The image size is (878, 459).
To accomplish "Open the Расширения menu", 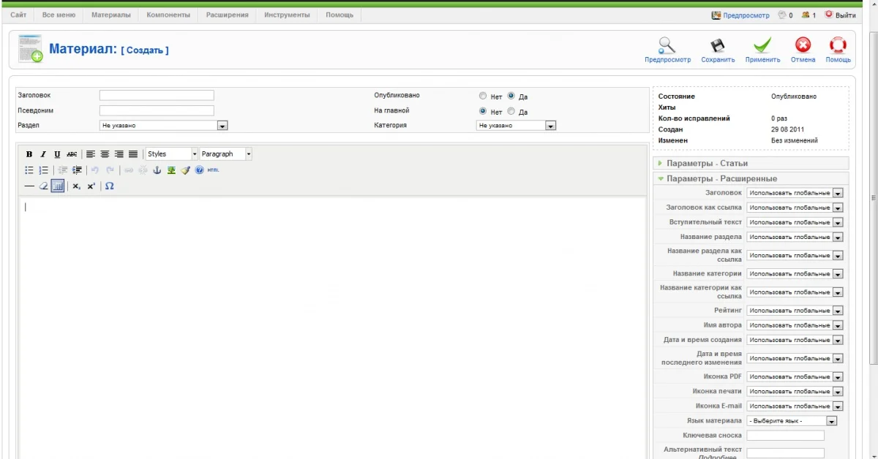I will pyautogui.click(x=227, y=15).
